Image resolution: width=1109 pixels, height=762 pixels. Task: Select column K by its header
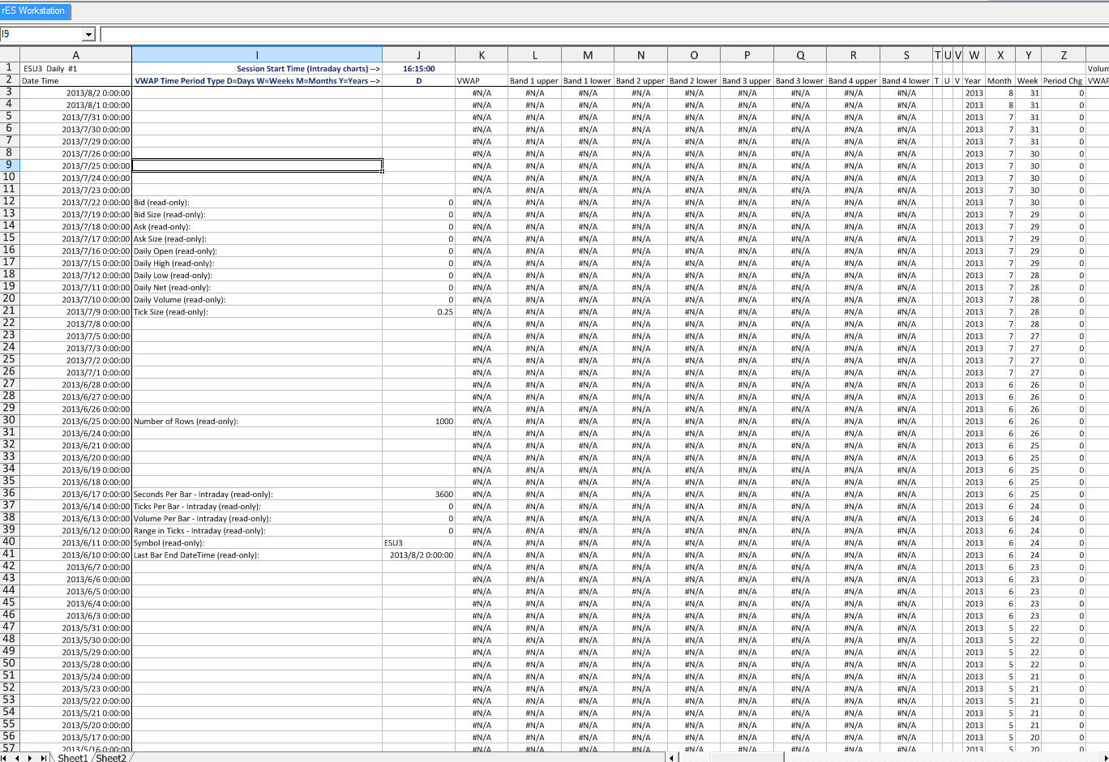pyautogui.click(x=482, y=54)
